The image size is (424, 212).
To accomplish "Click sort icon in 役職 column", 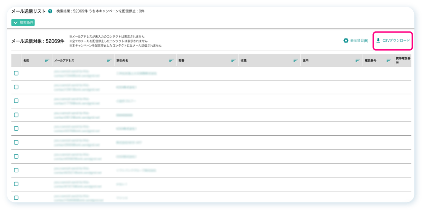I will (x=296, y=60).
